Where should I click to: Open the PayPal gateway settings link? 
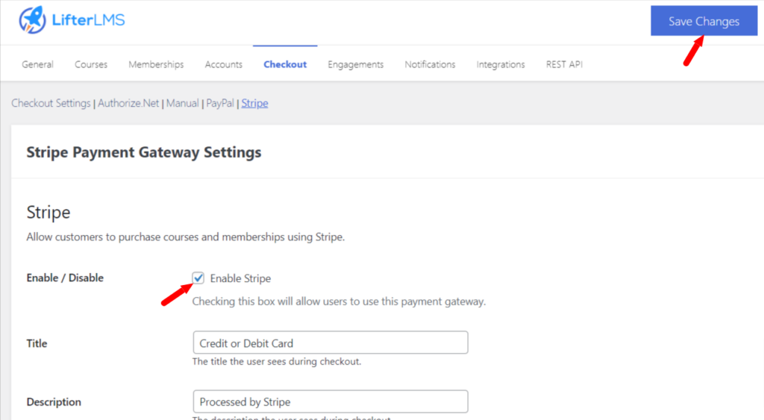click(x=220, y=104)
